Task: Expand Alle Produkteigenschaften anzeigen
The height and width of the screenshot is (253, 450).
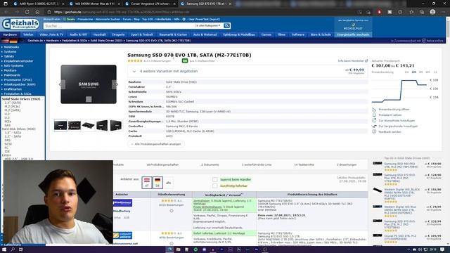Action: pos(156,144)
